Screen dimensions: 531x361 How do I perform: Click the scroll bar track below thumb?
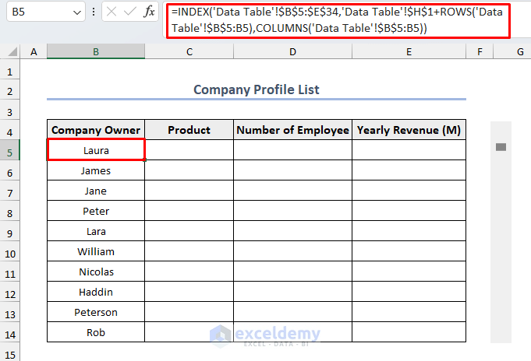[501, 247]
